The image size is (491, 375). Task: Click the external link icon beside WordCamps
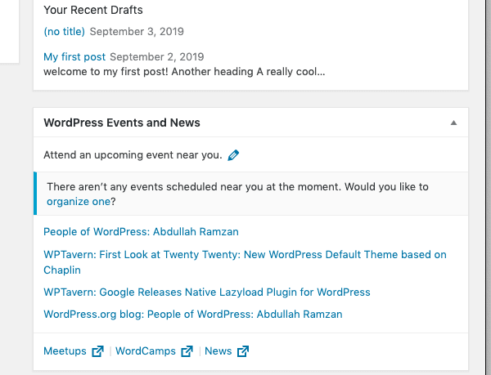(x=187, y=351)
